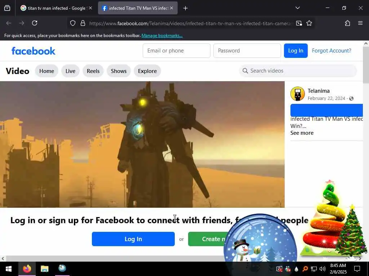Click the header Log In button
Screen dimensions: 369x276
[x=295, y=50]
